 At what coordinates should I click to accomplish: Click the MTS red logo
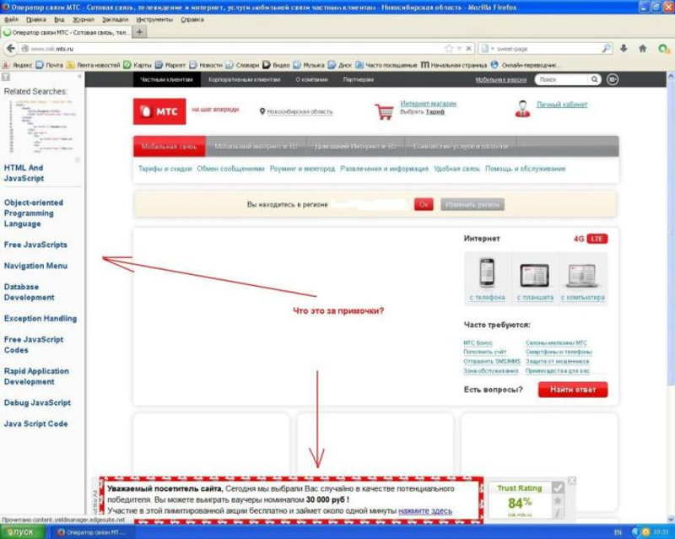pyautogui.click(x=159, y=111)
